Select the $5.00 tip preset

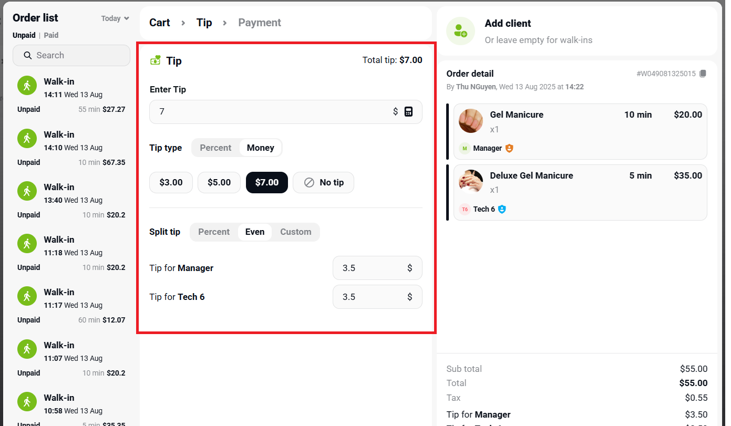point(219,182)
